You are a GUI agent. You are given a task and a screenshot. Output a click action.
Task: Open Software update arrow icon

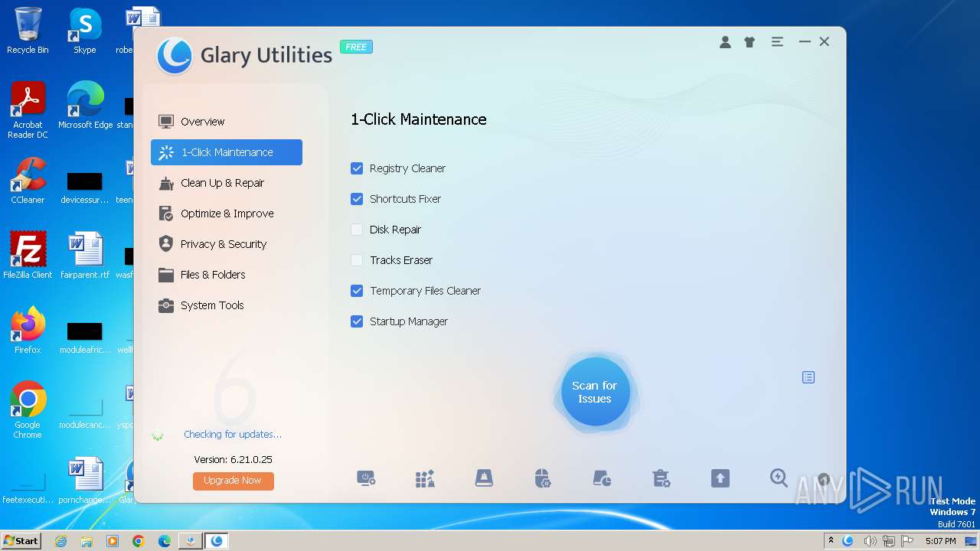point(720,478)
